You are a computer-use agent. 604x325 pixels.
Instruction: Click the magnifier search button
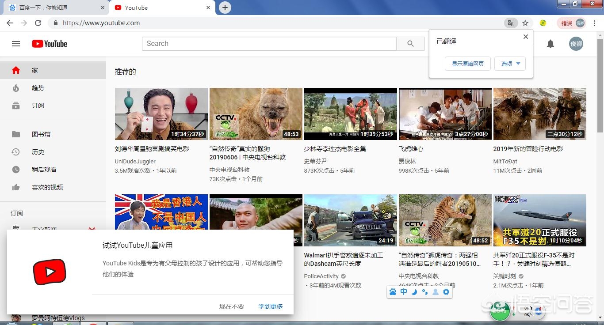[410, 44]
